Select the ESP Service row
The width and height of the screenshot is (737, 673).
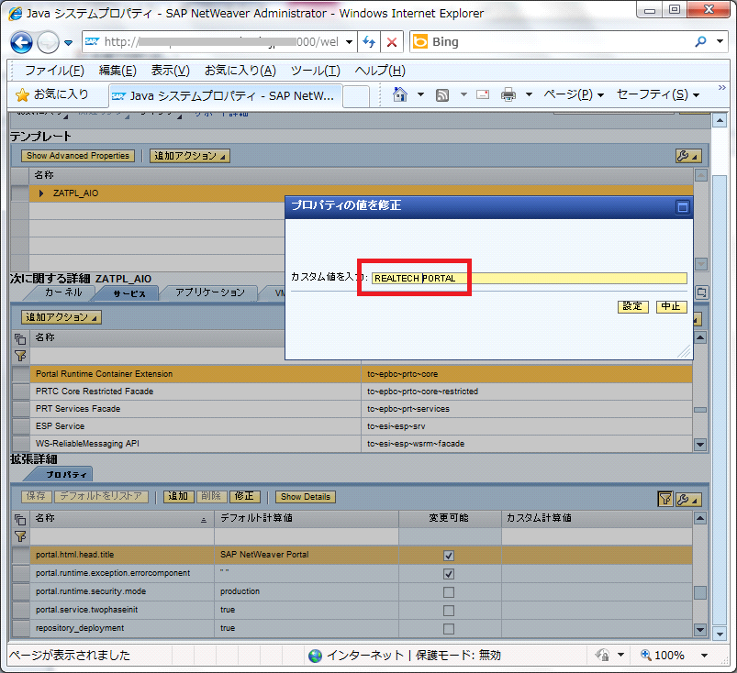pos(361,426)
